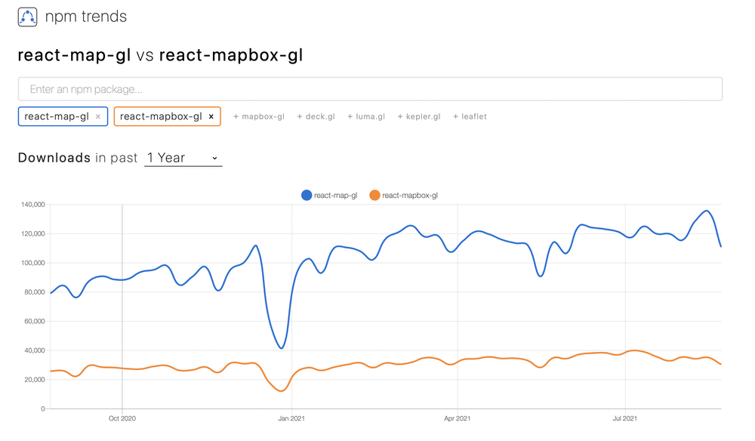
Task: Add the deck.gl suggested package
Action: (x=316, y=117)
